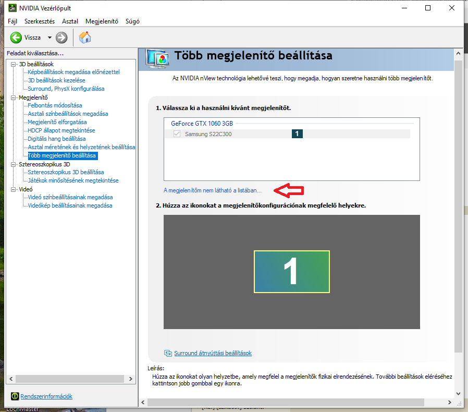Click the main panel scroll right arrow

point(449,403)
